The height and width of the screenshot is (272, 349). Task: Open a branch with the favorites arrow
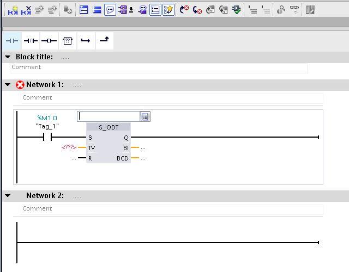[86, 41]
